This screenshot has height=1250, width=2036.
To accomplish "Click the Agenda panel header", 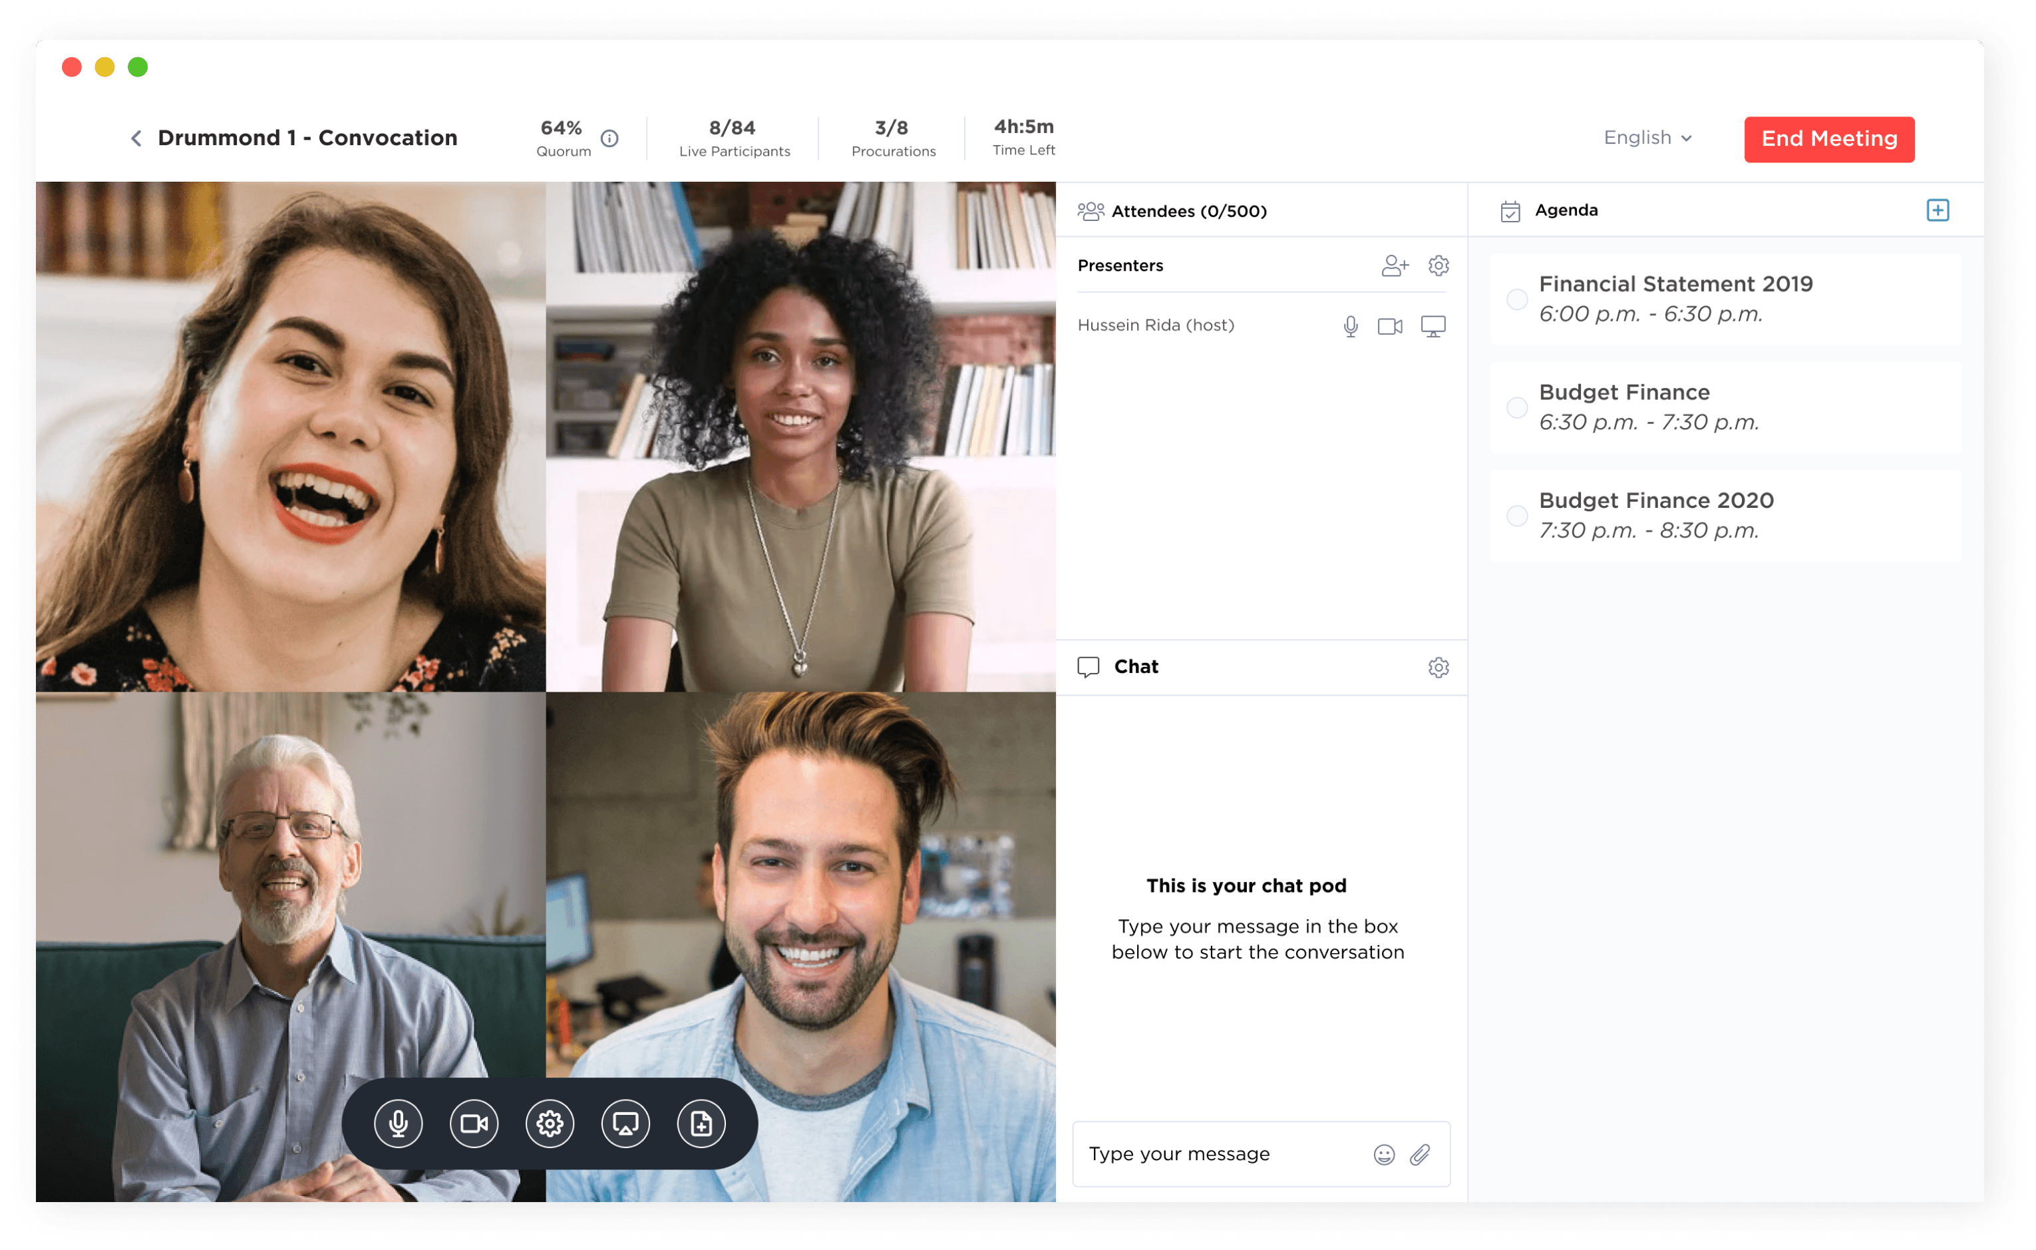I will 1565,210.
